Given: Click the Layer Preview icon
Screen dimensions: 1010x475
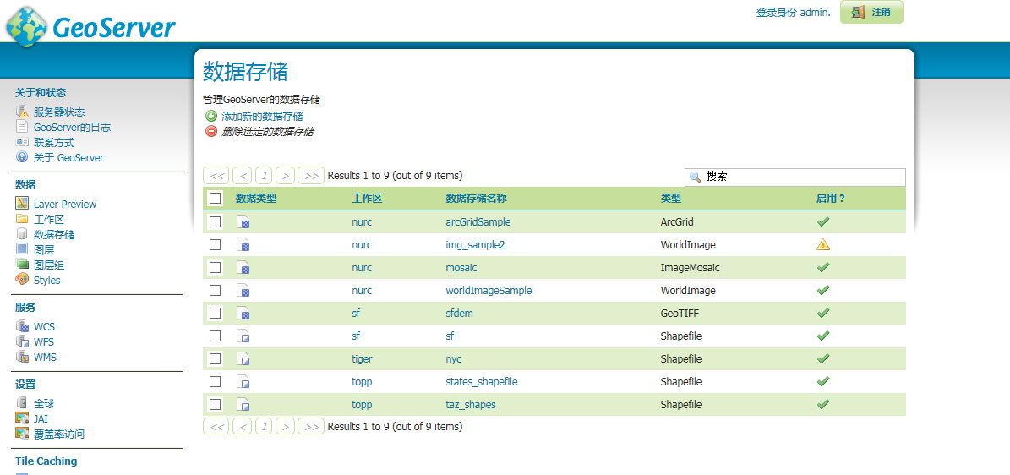Looking at the screenshot, I should coord(22,204).
